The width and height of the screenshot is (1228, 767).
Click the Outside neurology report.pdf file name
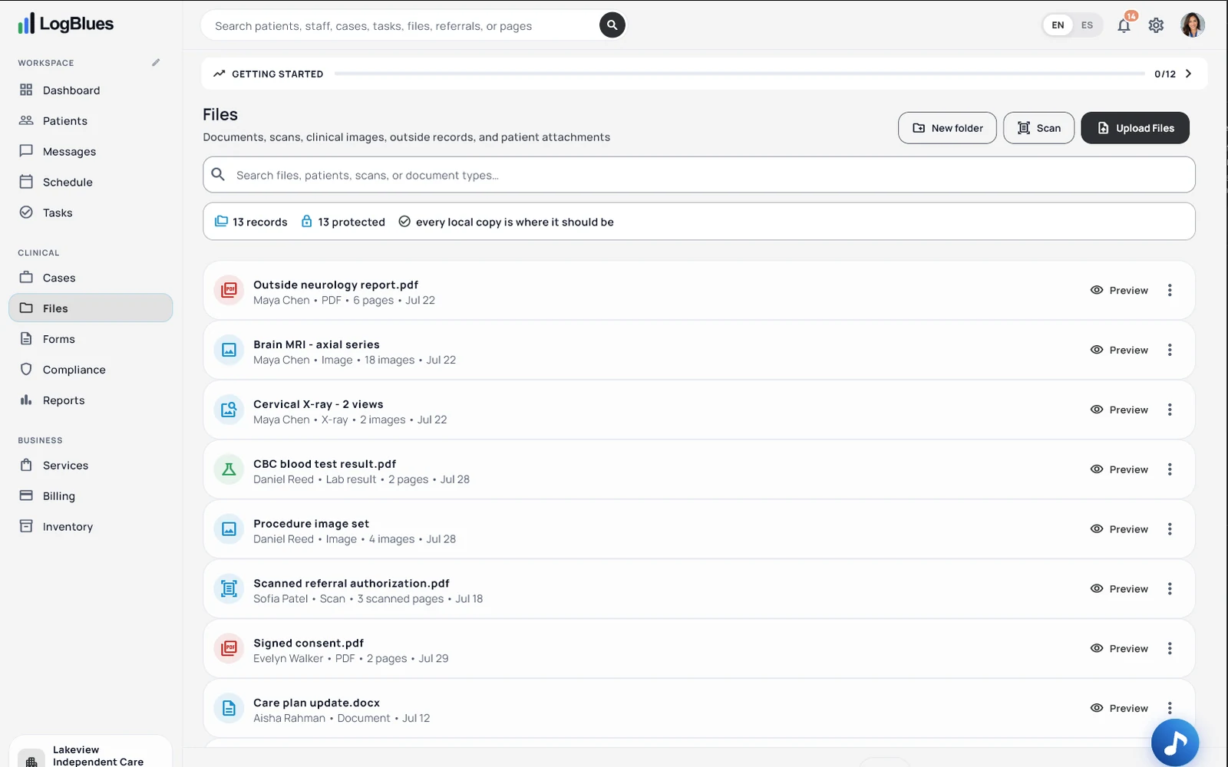(x=336, y=285)
